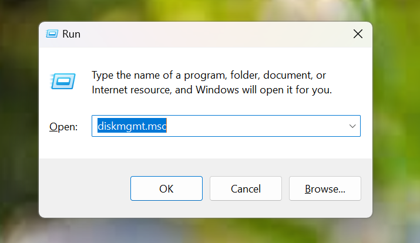Open the Browse... file picker
The width and height of the screenshot is (420, 243).
coord(325,188)
